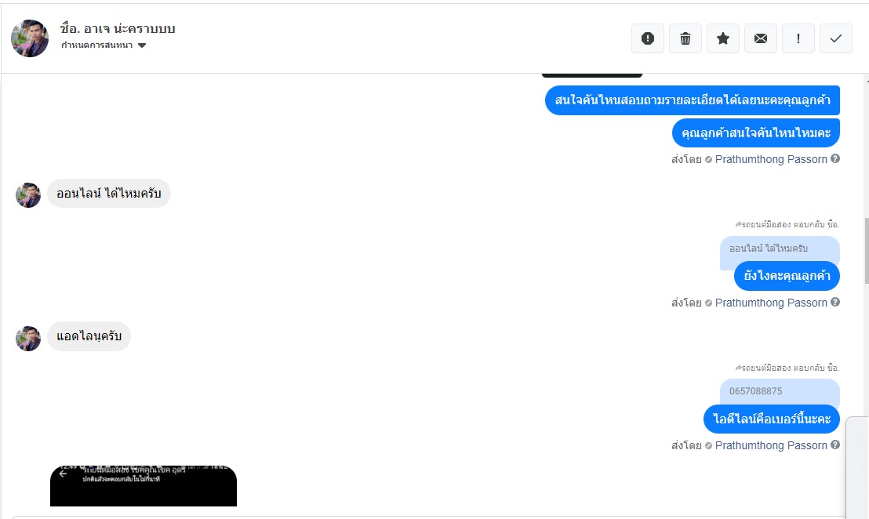Click avatar beside ออนไลน์ ได้ไหมครับ message
This screenshot has width=869, height=519.
click(x=28, y=195)
